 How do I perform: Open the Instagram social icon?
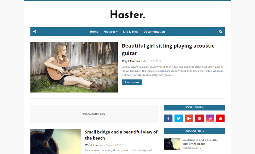[x=210, y=118]
